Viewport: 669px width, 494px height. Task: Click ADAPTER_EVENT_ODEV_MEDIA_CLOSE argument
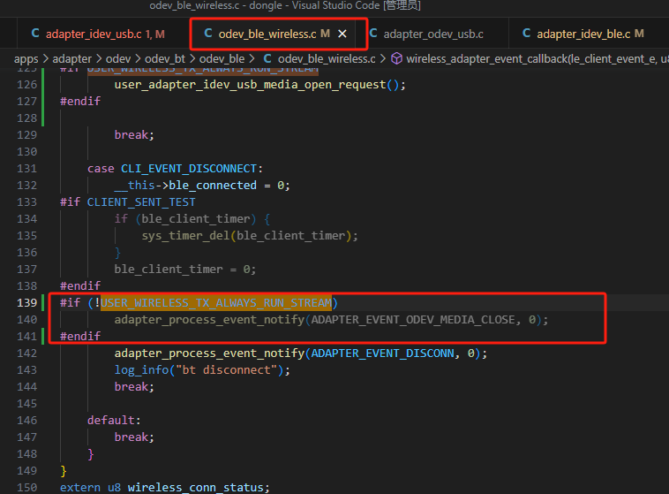click(413, 320)
